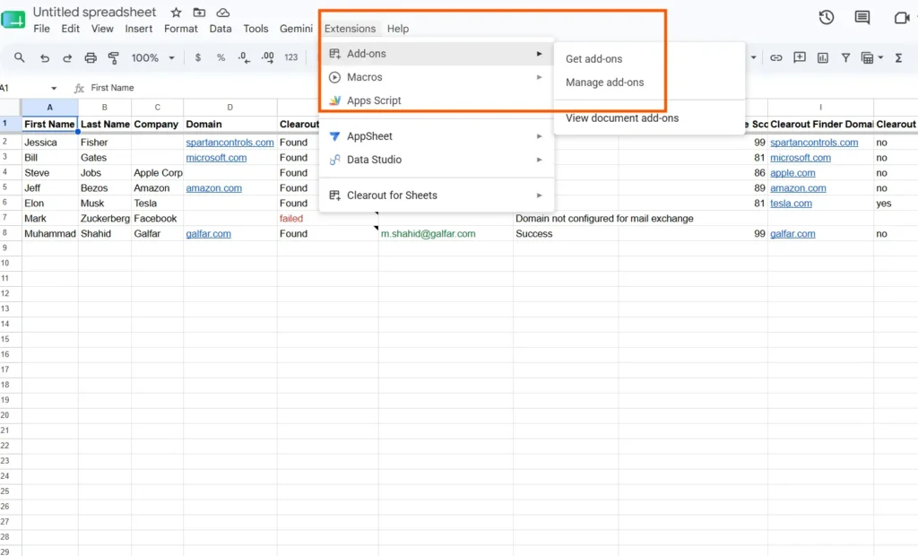Viewport: 918px width, 556px height.
Task: Open the galfar.com link in column D
Action: pos(208,234)
